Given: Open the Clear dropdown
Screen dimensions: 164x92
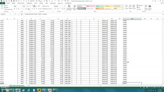Looking at the screenshot, I should coord(139,9).
